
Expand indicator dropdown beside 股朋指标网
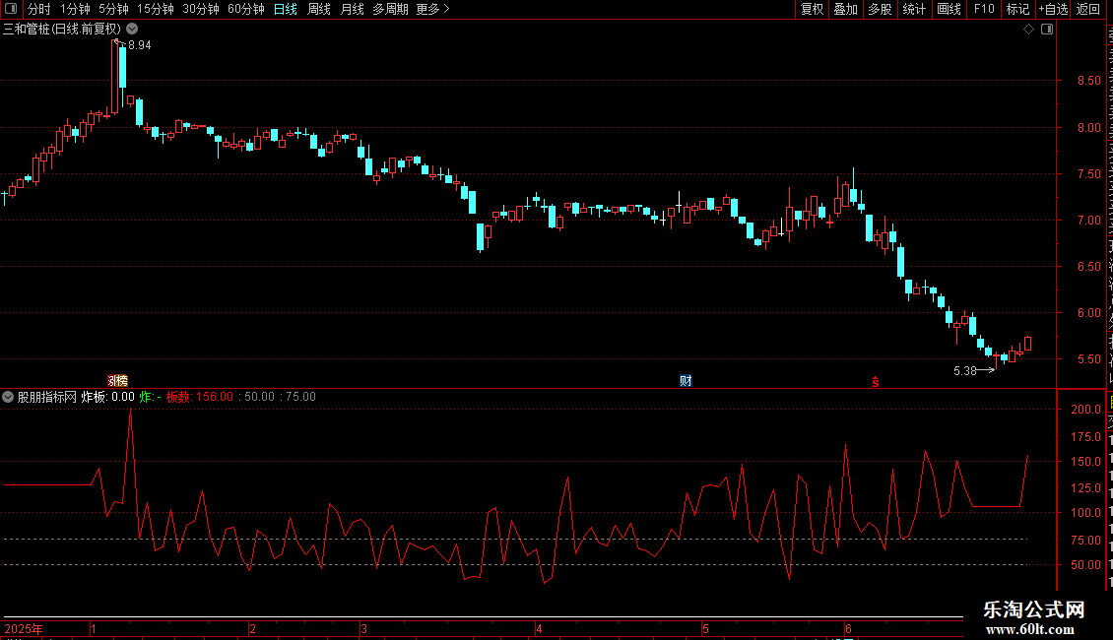tap(8, 398)
